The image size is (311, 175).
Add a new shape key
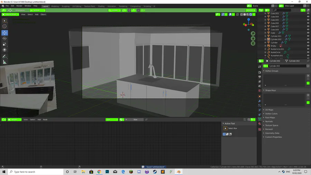point(308,95)
